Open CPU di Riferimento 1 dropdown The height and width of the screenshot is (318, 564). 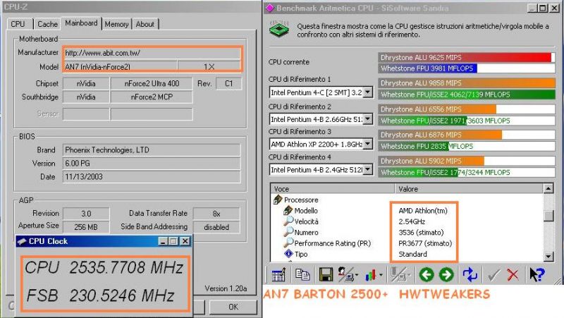(x=367, y=92)
